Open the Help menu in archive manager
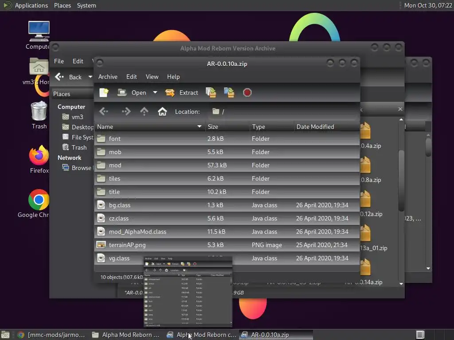 click(173, 77)
